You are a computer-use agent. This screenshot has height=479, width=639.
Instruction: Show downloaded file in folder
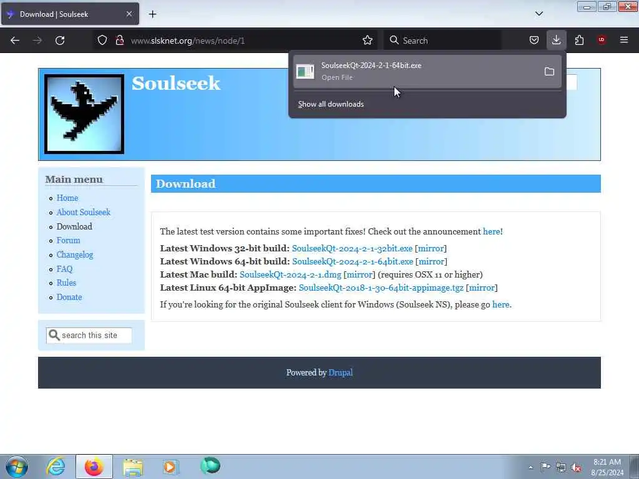pos(549,72)
